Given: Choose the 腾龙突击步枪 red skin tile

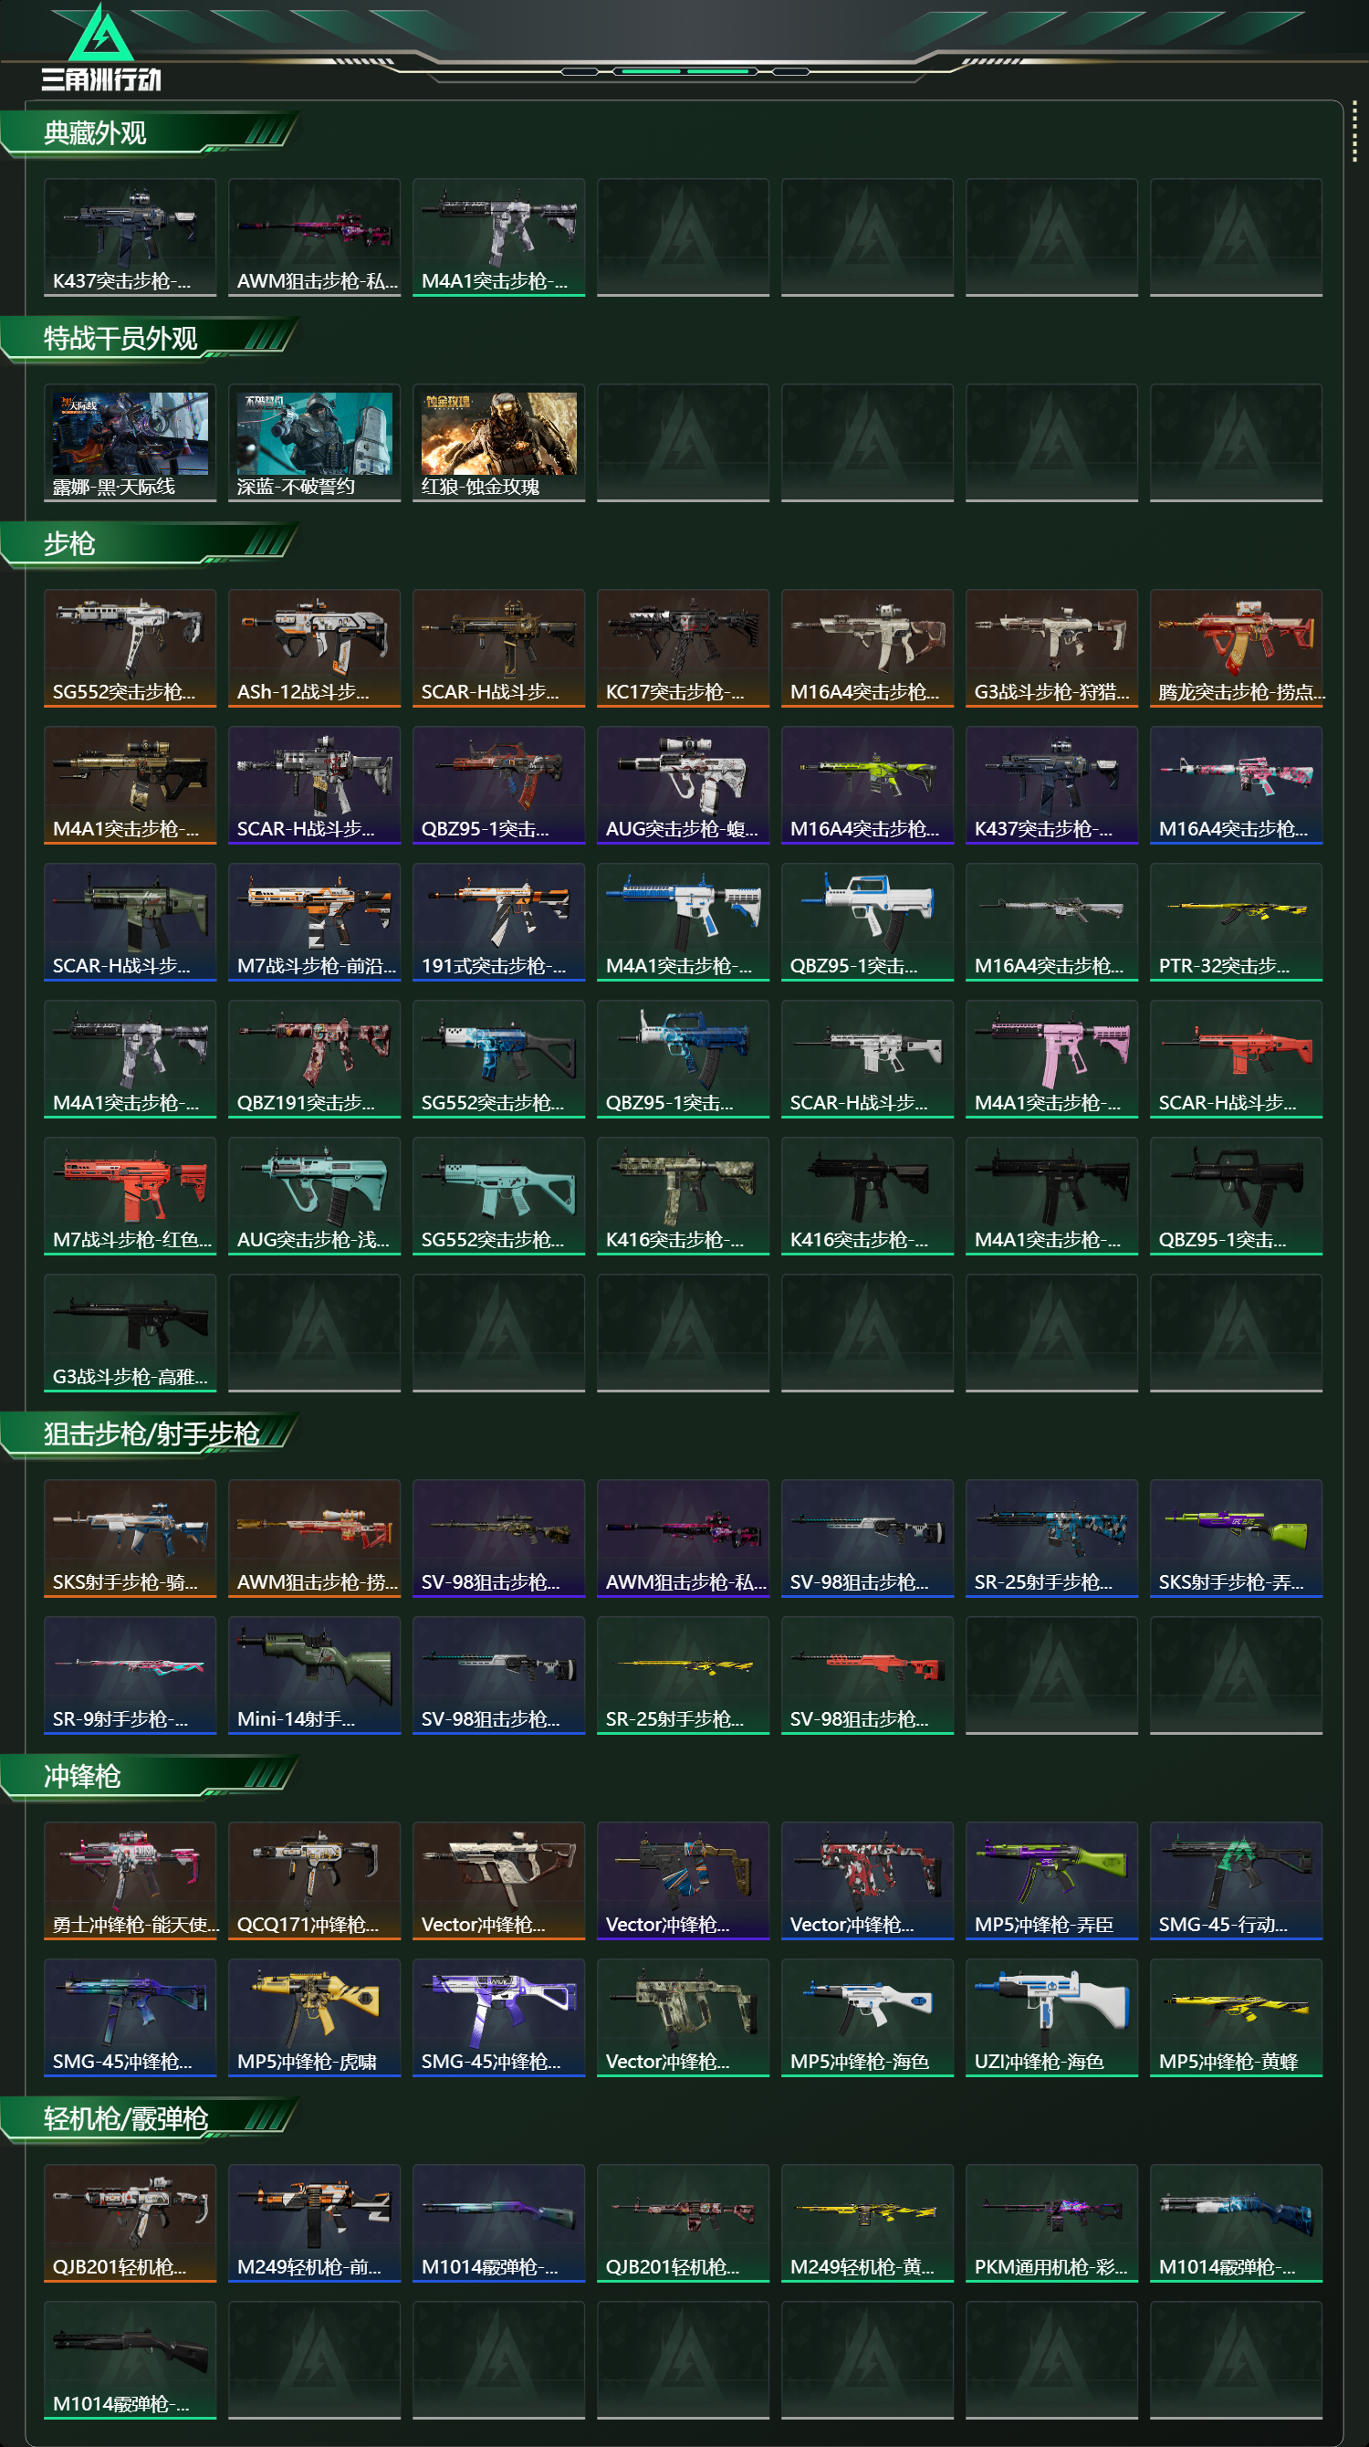Looking at the screenshot, I should point(1236,648).
